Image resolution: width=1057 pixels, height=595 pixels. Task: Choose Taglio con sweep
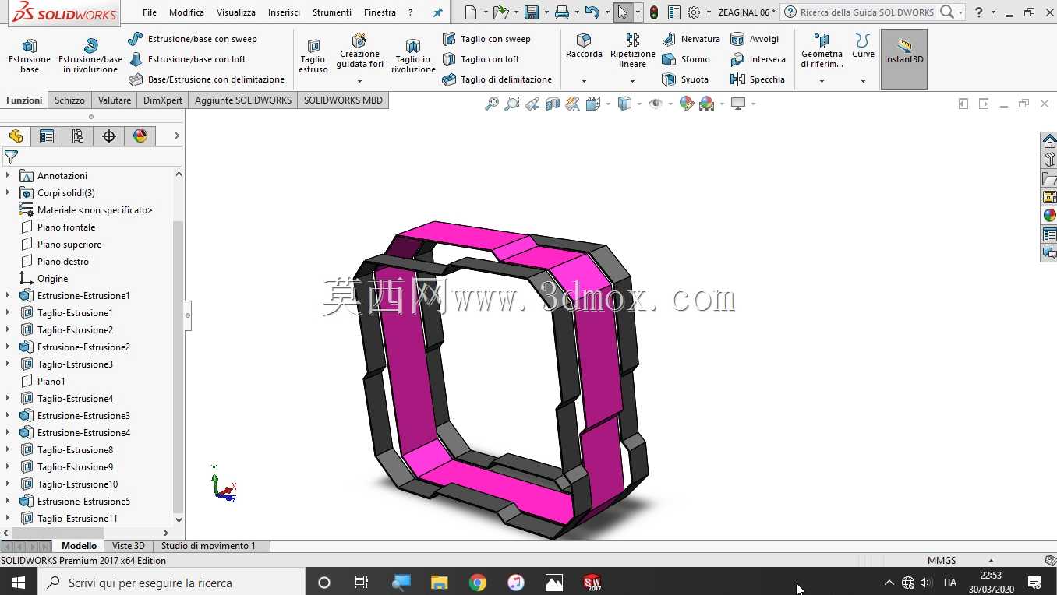486,39
